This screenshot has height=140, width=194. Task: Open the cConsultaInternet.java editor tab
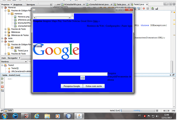[x=99, y=4]
